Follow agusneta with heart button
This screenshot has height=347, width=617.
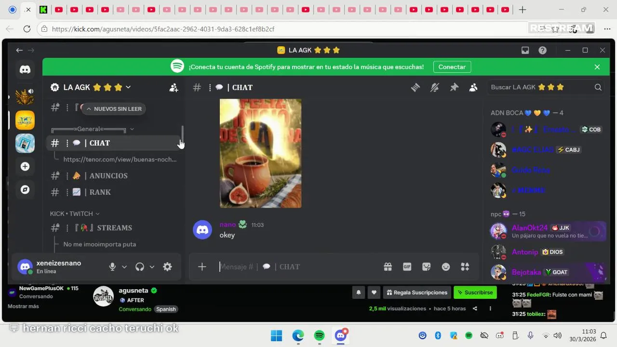tap(374, 292)
